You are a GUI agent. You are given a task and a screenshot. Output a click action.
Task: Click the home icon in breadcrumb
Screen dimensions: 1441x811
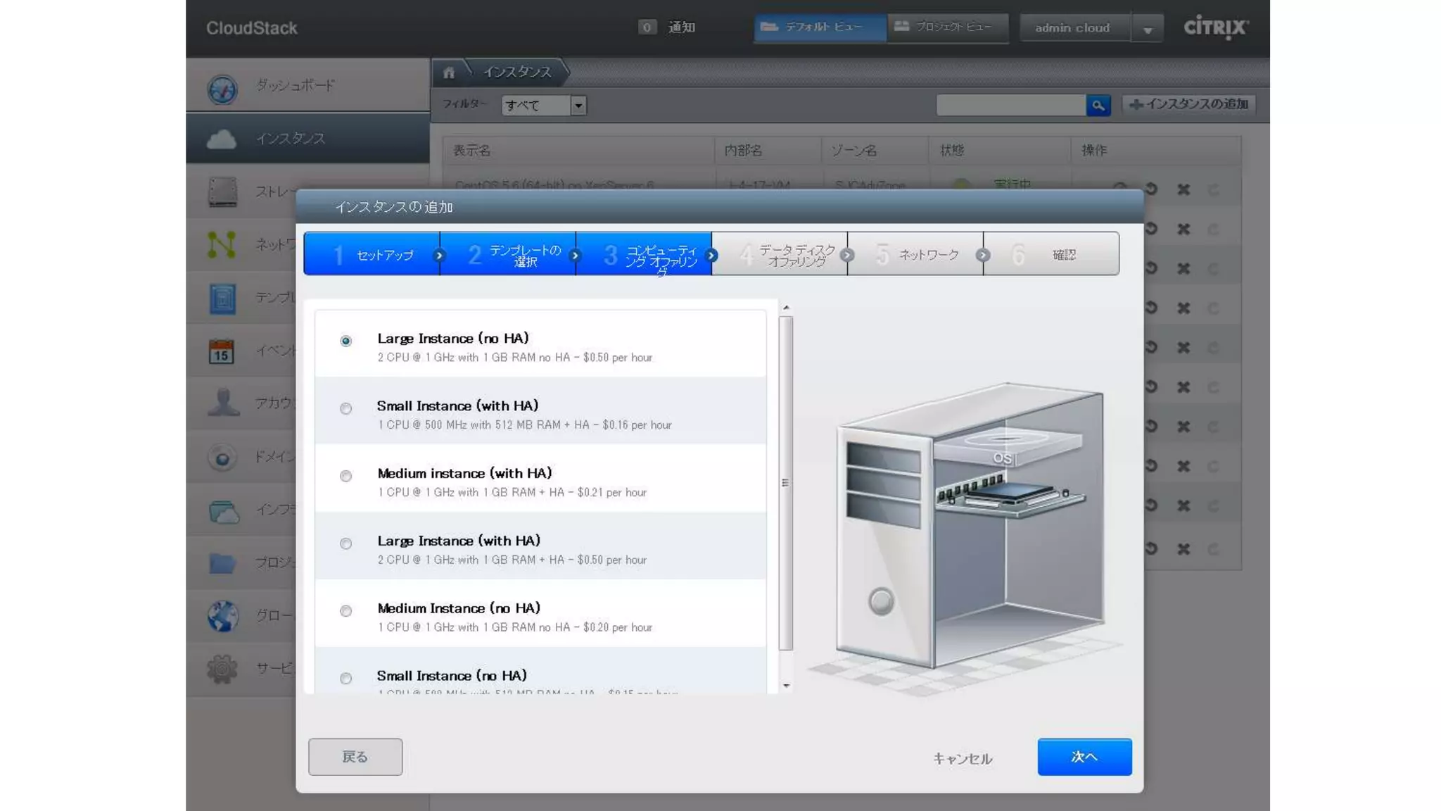(x=449, y=73)
